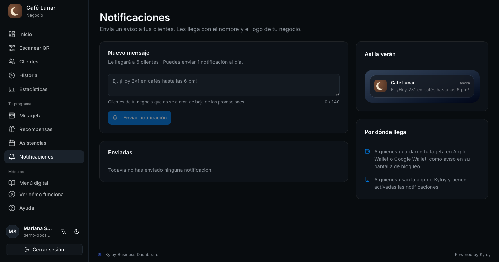Screen dimensions: 499x262
Task: Toggle dark mode with the moon icon
Action: [77, 232]
